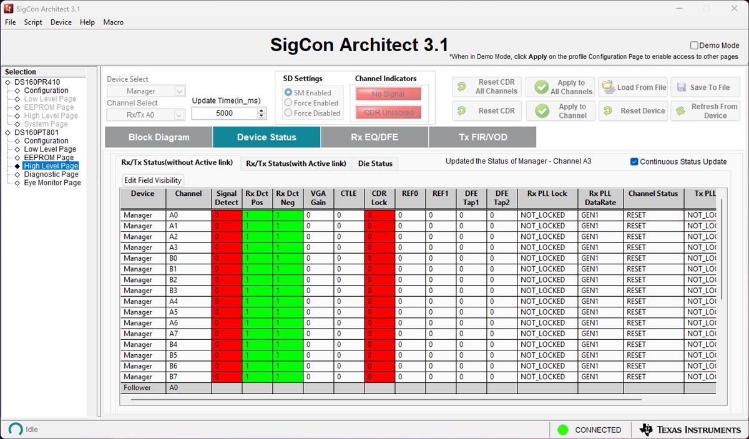The image size is (749, 439).
Task: Click the Apply to Channel checkmark icon
Action: [542, 111]
